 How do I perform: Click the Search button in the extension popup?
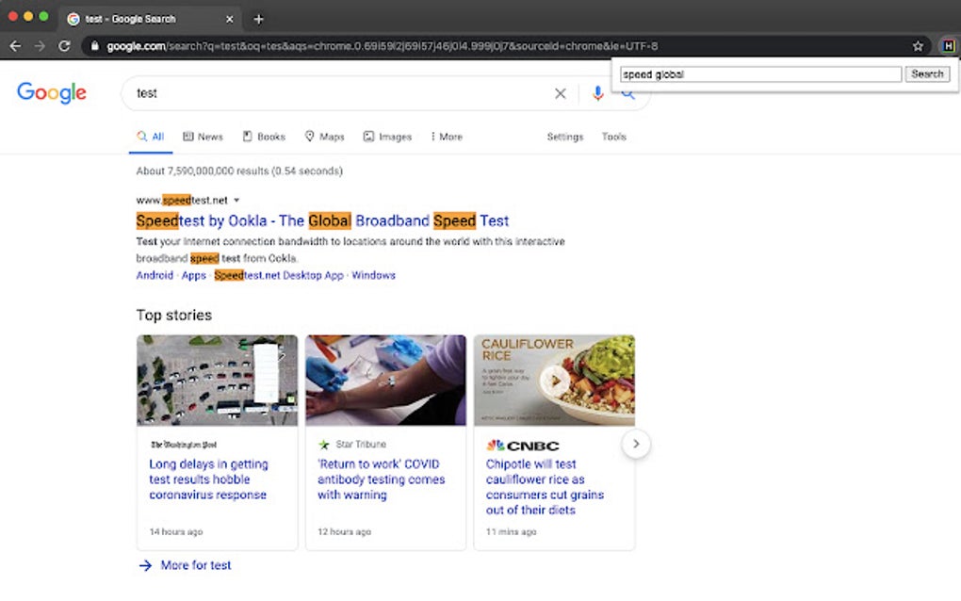click(x=927, y=73)
